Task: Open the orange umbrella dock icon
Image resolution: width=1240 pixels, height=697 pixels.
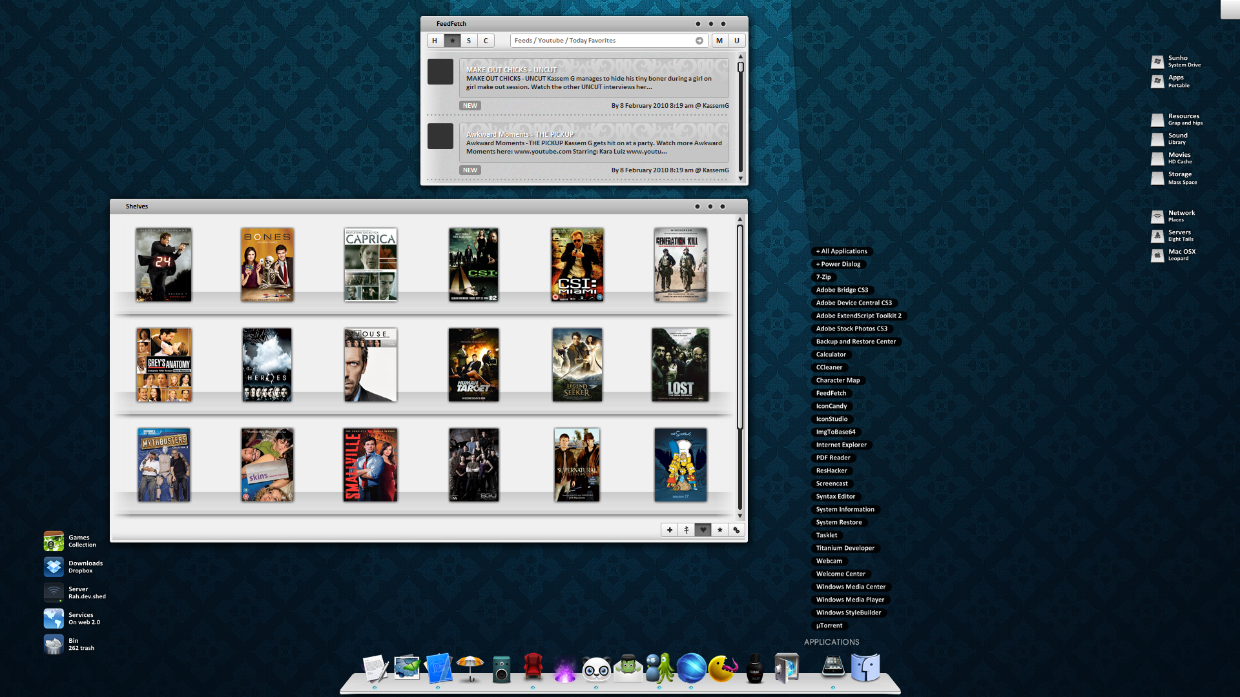Action: click(x=470, y=668)
